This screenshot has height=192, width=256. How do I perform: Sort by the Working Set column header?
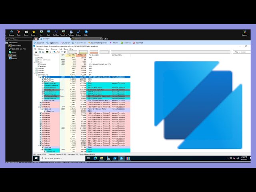81,55
